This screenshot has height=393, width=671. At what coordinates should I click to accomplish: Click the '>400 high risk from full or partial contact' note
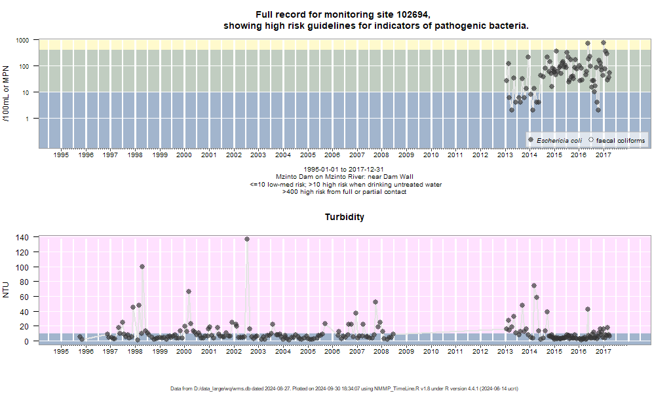pos(345,192)
